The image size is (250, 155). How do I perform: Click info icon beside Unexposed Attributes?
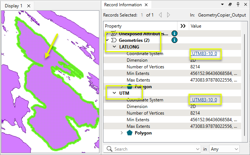(175, 33)
